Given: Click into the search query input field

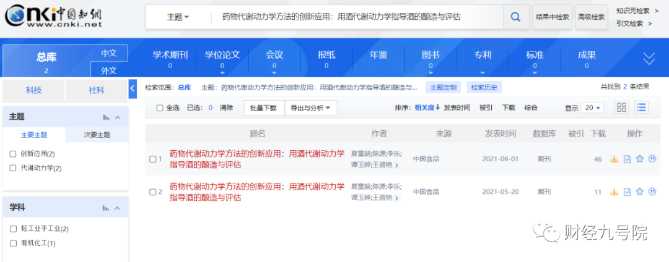Looking at the screenshot, I should pos(356,17).
